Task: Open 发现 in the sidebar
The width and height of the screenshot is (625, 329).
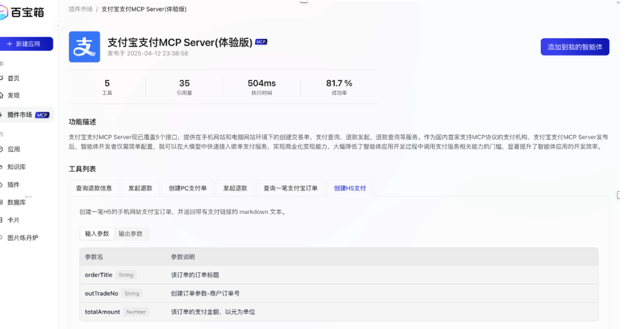Action: coord(13,95)
